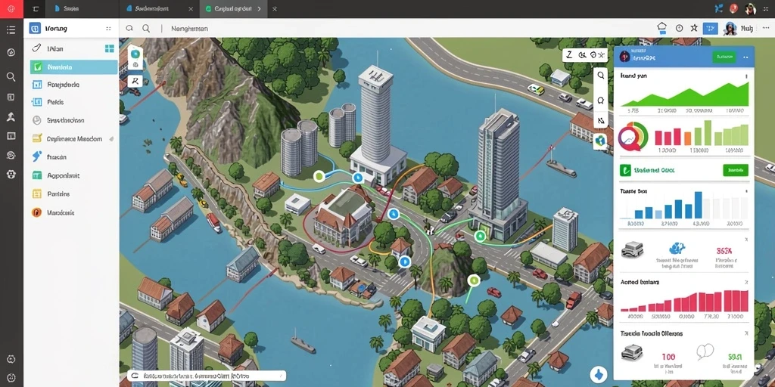The height and width of the screenshot is (387, 775).
Task: Click the red notification icon in the title bar
Action: [x=734, y=8]
